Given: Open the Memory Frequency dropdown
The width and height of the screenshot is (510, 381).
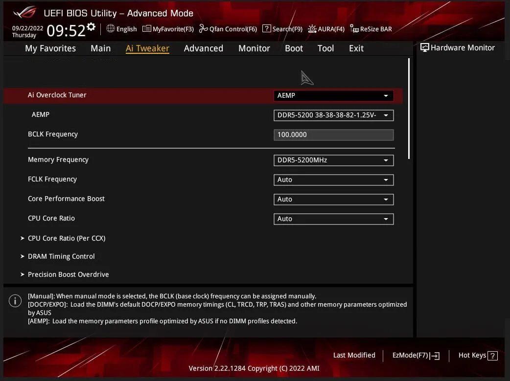Looking at the screenshot, I should click(333, 160).
